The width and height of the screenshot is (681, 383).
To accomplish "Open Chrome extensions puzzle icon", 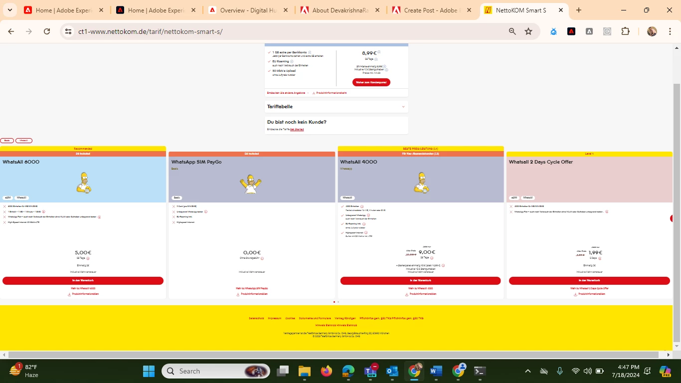I will (625, 31).
